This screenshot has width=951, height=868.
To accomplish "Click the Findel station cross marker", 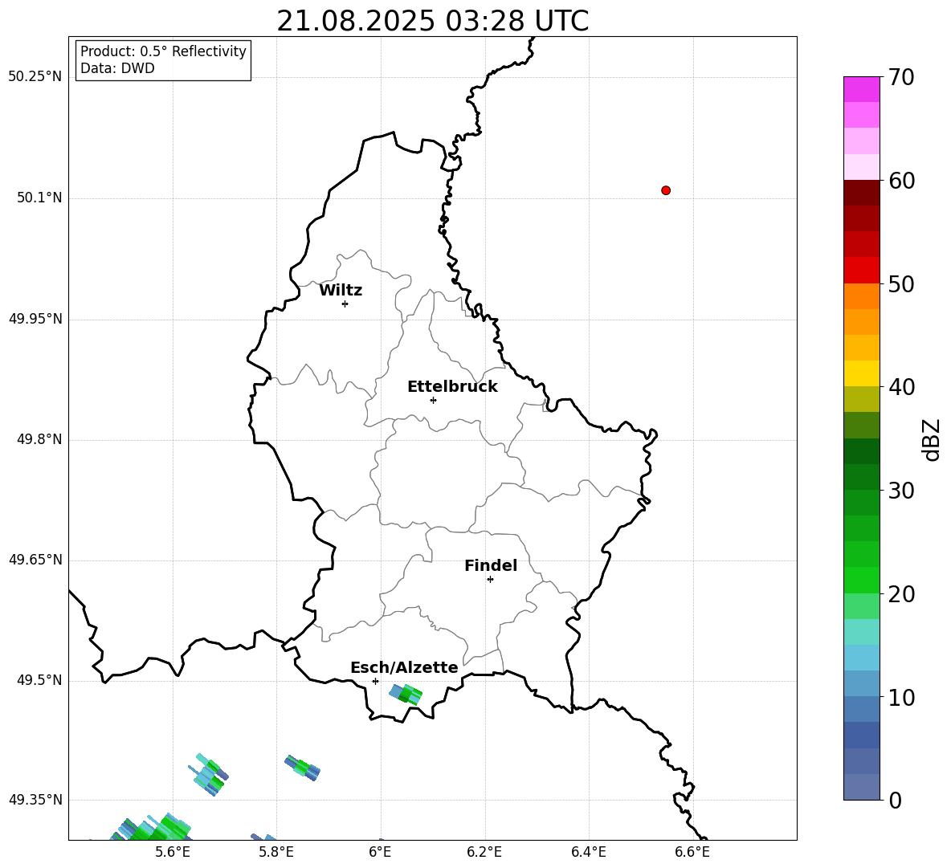I will tap(490, 580).
